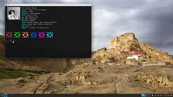Click the green color block in terminal
Viewport: 173px width, 97px height.
17,35
